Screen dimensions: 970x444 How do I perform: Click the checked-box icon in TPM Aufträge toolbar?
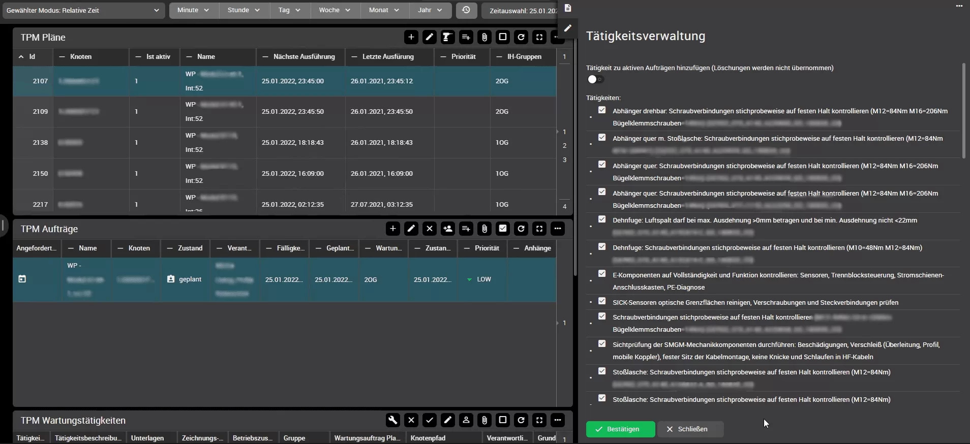point(503,229)
